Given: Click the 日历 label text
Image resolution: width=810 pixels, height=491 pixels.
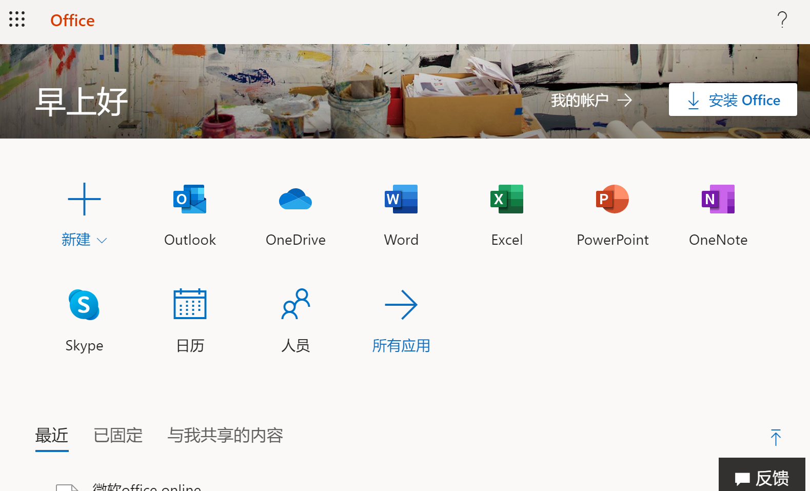Looking at the screenshot, I should pos(190,346).
